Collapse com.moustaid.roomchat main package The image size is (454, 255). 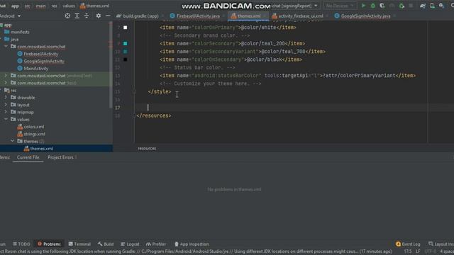click(6, 46)
